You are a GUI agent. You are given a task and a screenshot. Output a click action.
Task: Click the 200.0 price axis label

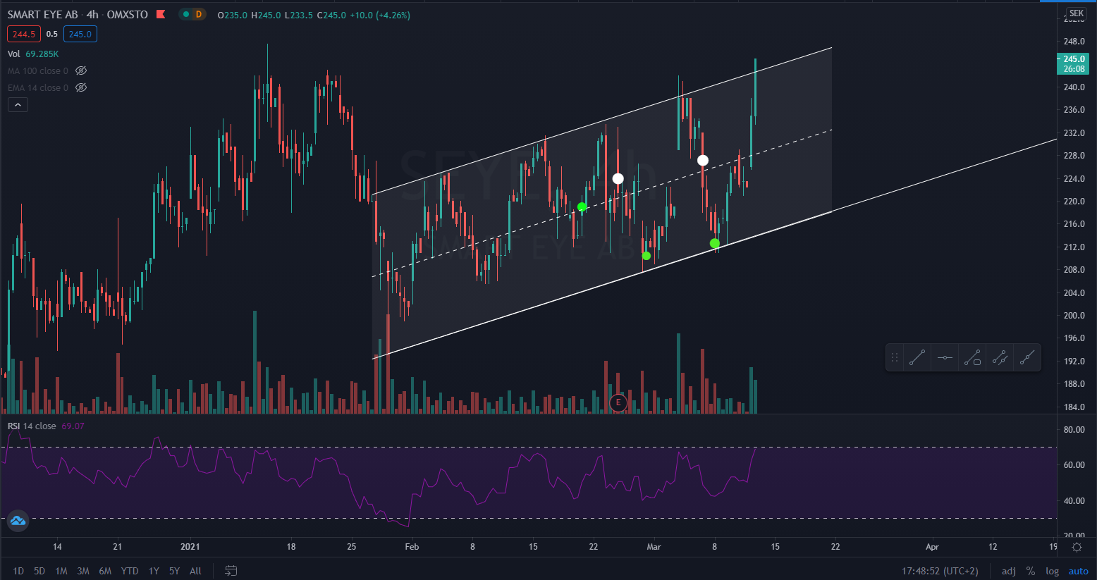[1074, 316]
